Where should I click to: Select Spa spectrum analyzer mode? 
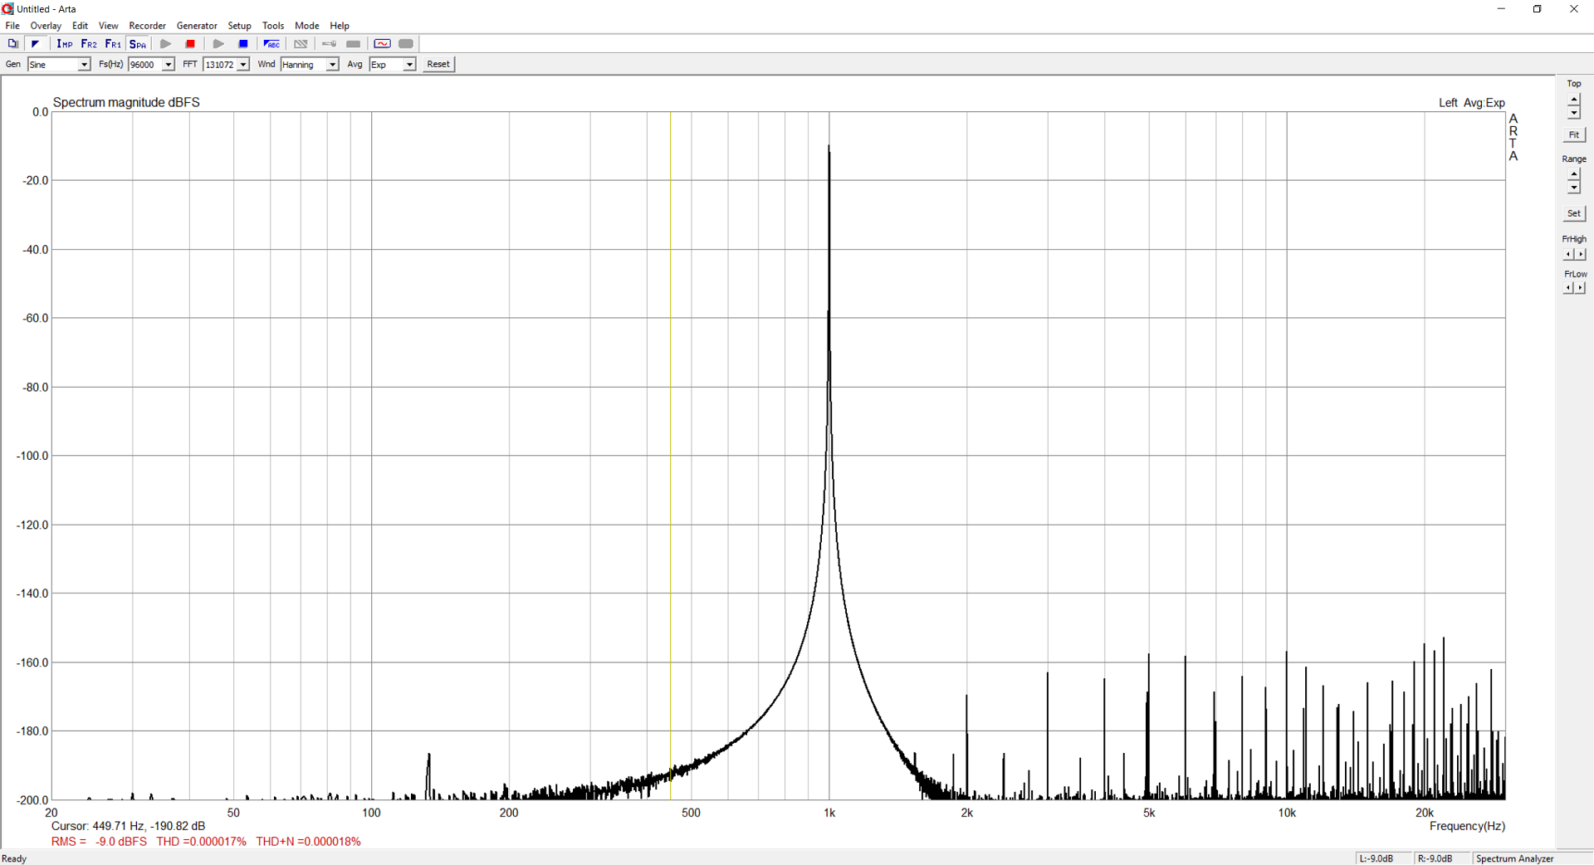(x=138, y=44)
